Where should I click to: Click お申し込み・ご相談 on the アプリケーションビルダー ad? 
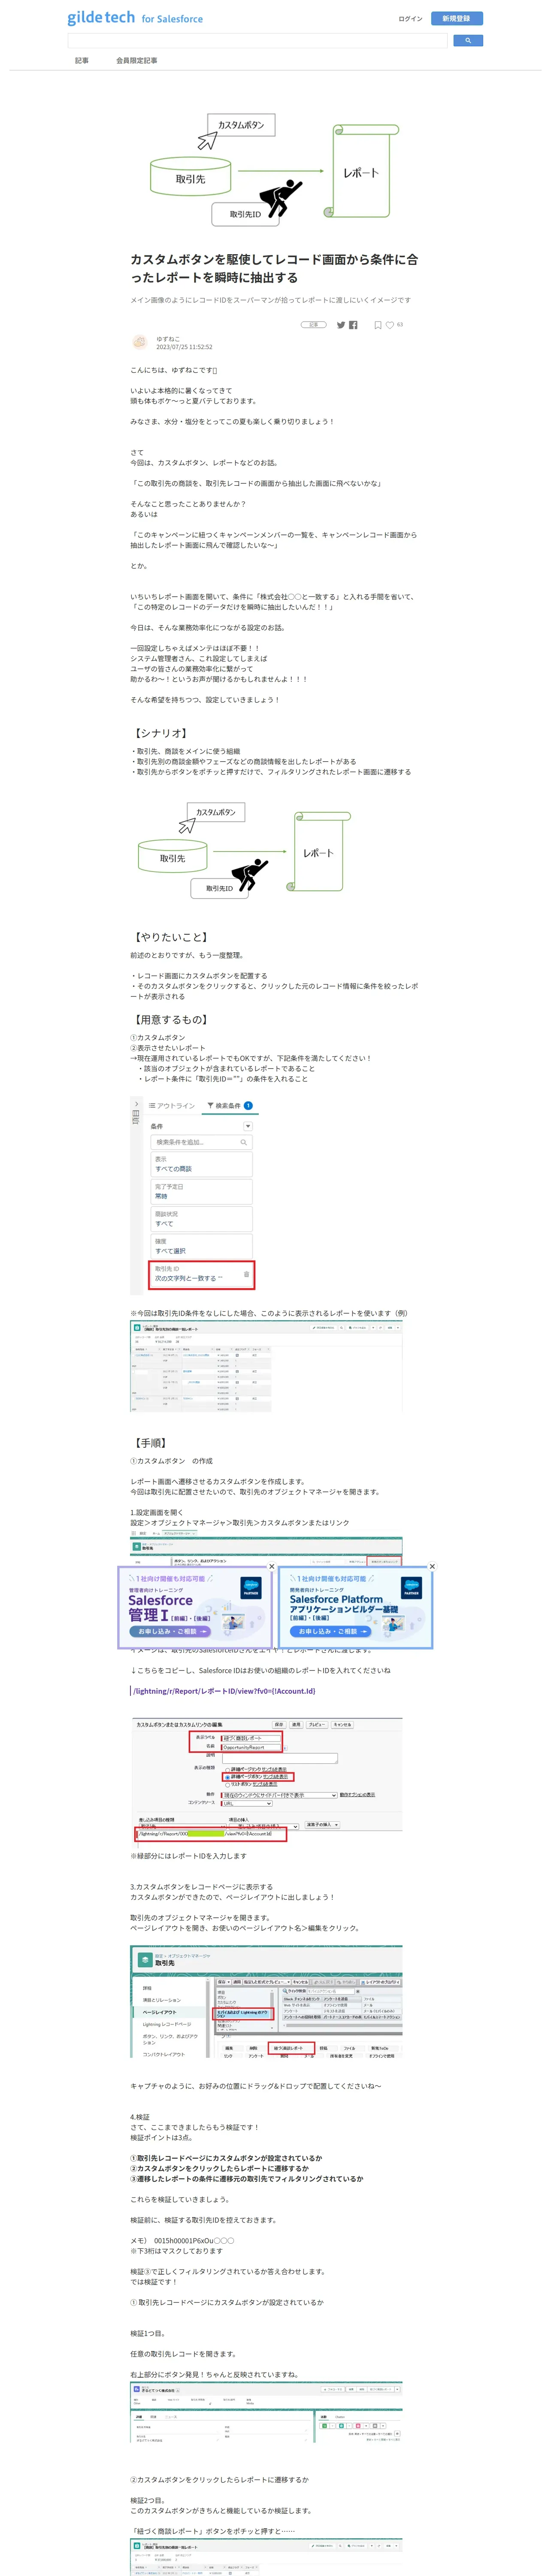(330, 1631)
